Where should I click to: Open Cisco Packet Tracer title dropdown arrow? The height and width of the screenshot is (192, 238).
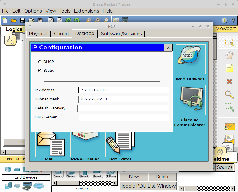[x=5, y=4]
